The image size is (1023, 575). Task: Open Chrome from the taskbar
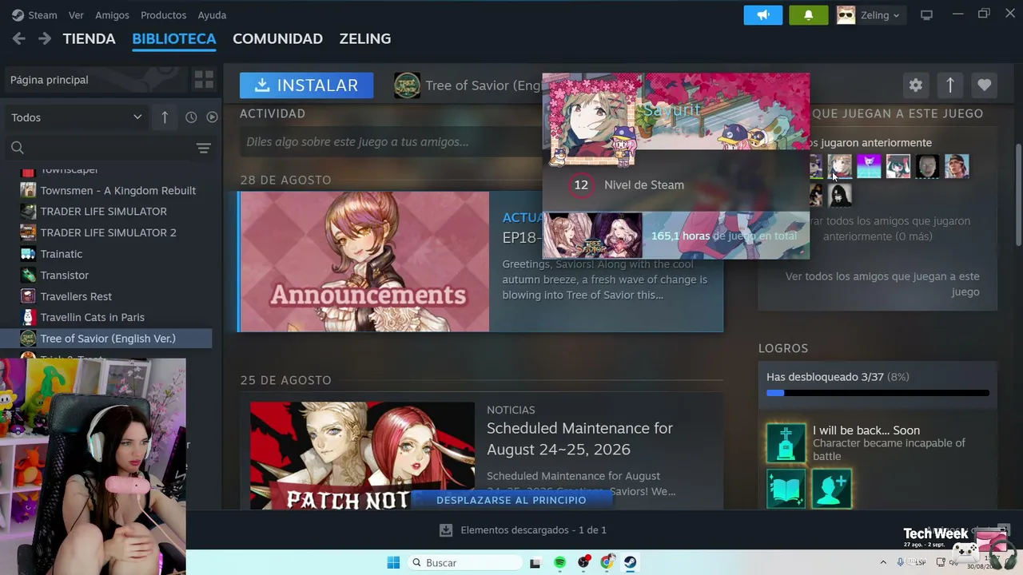(x=607, y=563)
